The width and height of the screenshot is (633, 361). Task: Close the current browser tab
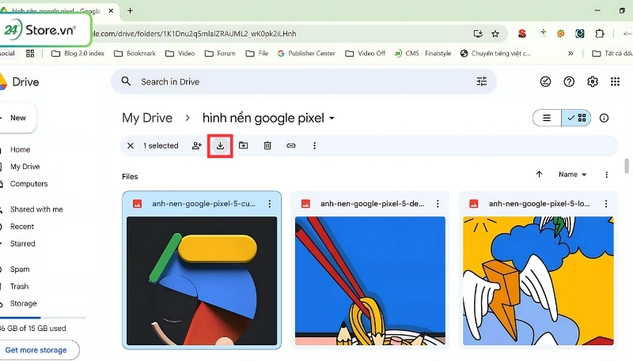click(x=111, y=11)
